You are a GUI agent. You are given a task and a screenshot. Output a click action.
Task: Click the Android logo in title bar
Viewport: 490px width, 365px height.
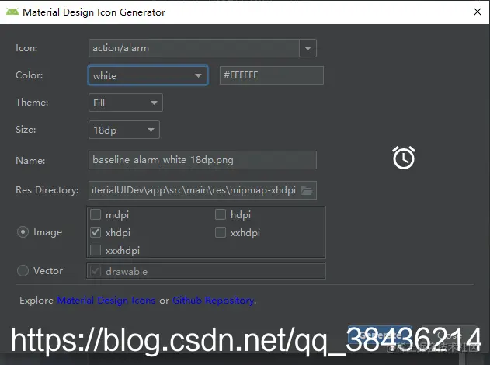pyautogui.click(x=12, y=12)
